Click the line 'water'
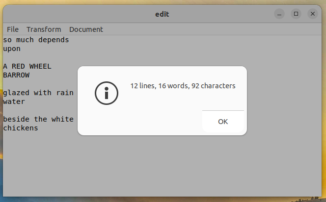326x202 pixels. point(14,101)
